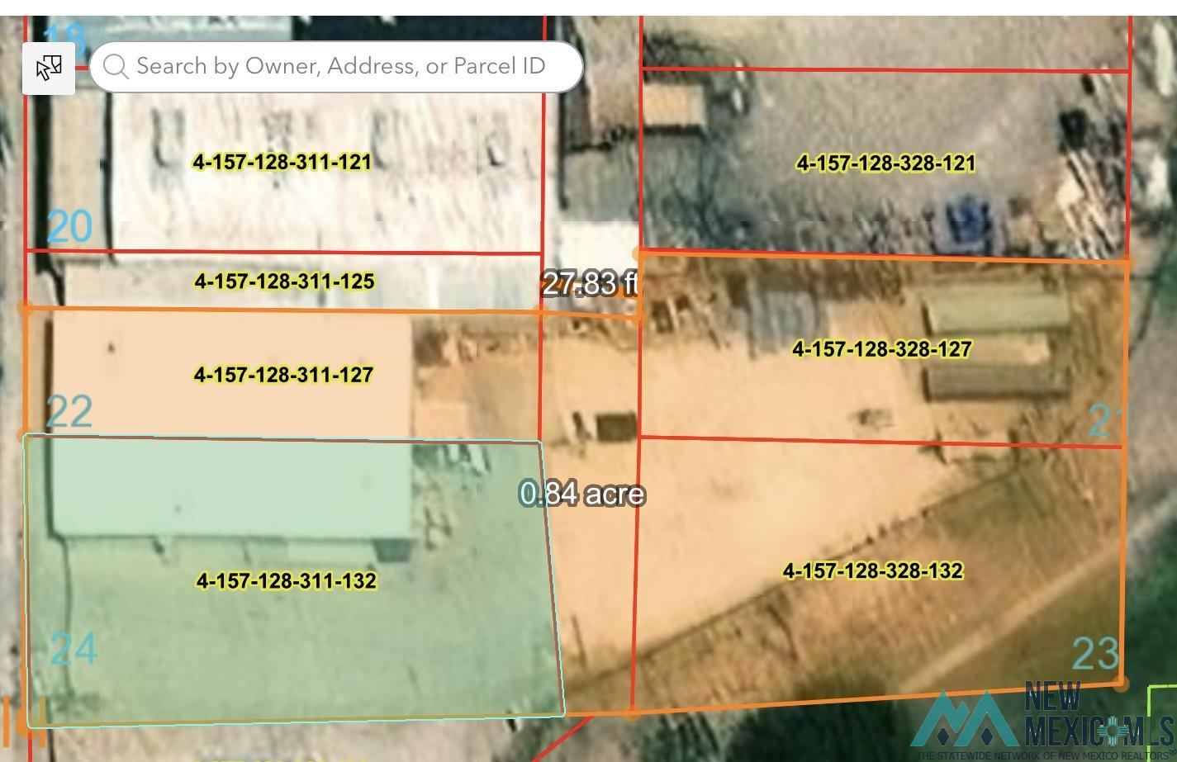Click the 0.84 acre area measurement label
The height and width of the screenshot is (762, 1177).
tap(581, 494)
